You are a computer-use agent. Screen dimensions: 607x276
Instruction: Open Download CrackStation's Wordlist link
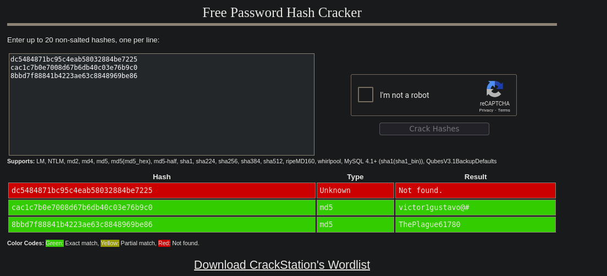click(x=282, y=264)
